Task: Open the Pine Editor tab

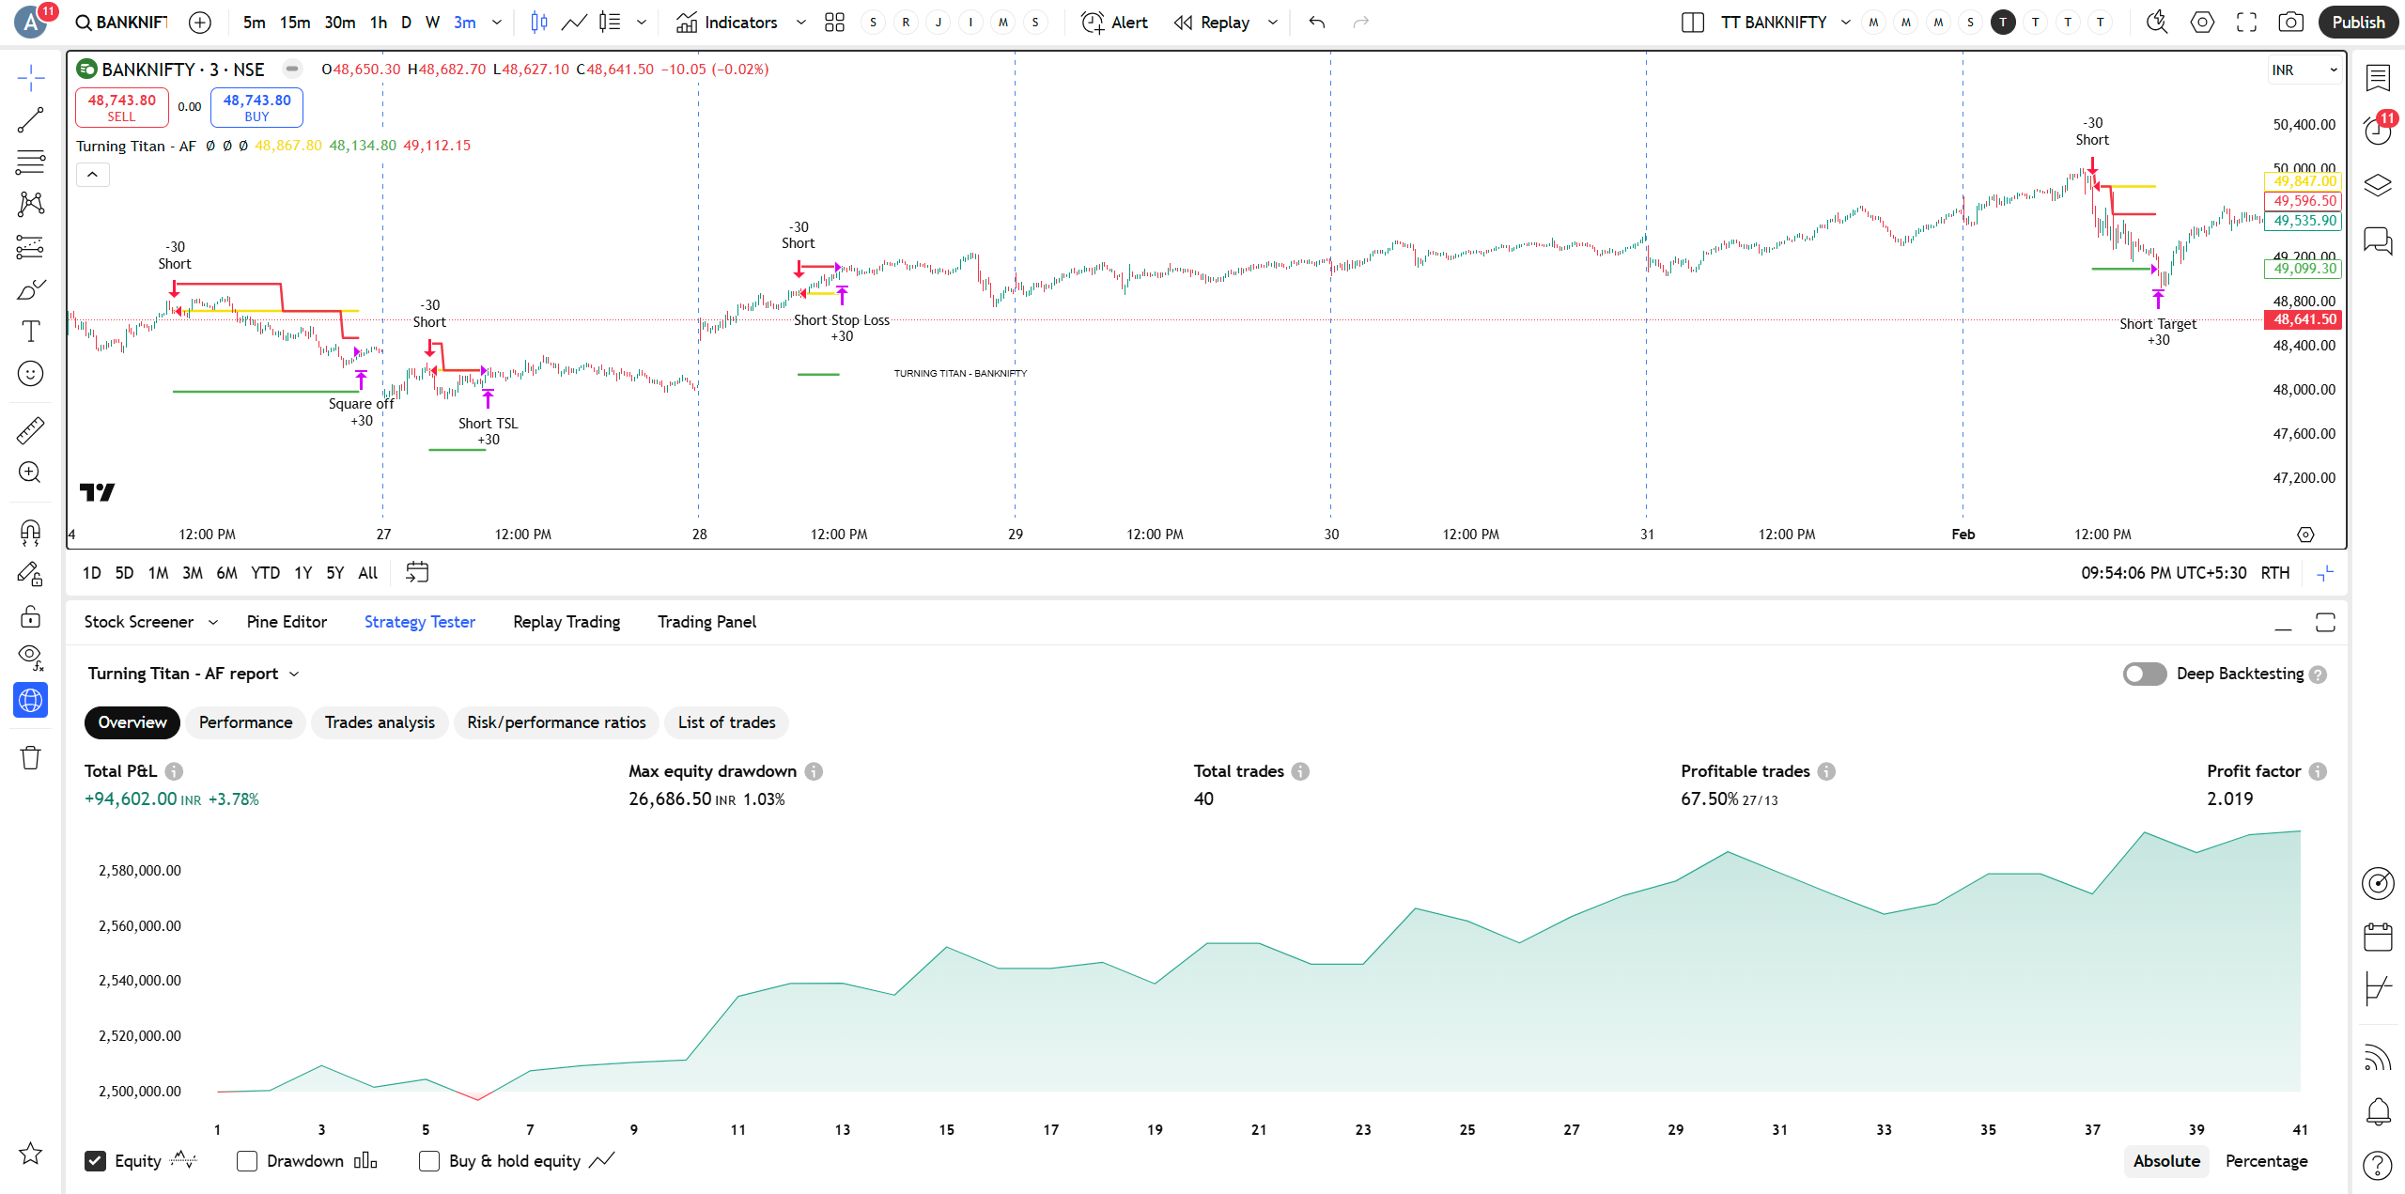Action: pyautogui.click(x=287, y=622)
